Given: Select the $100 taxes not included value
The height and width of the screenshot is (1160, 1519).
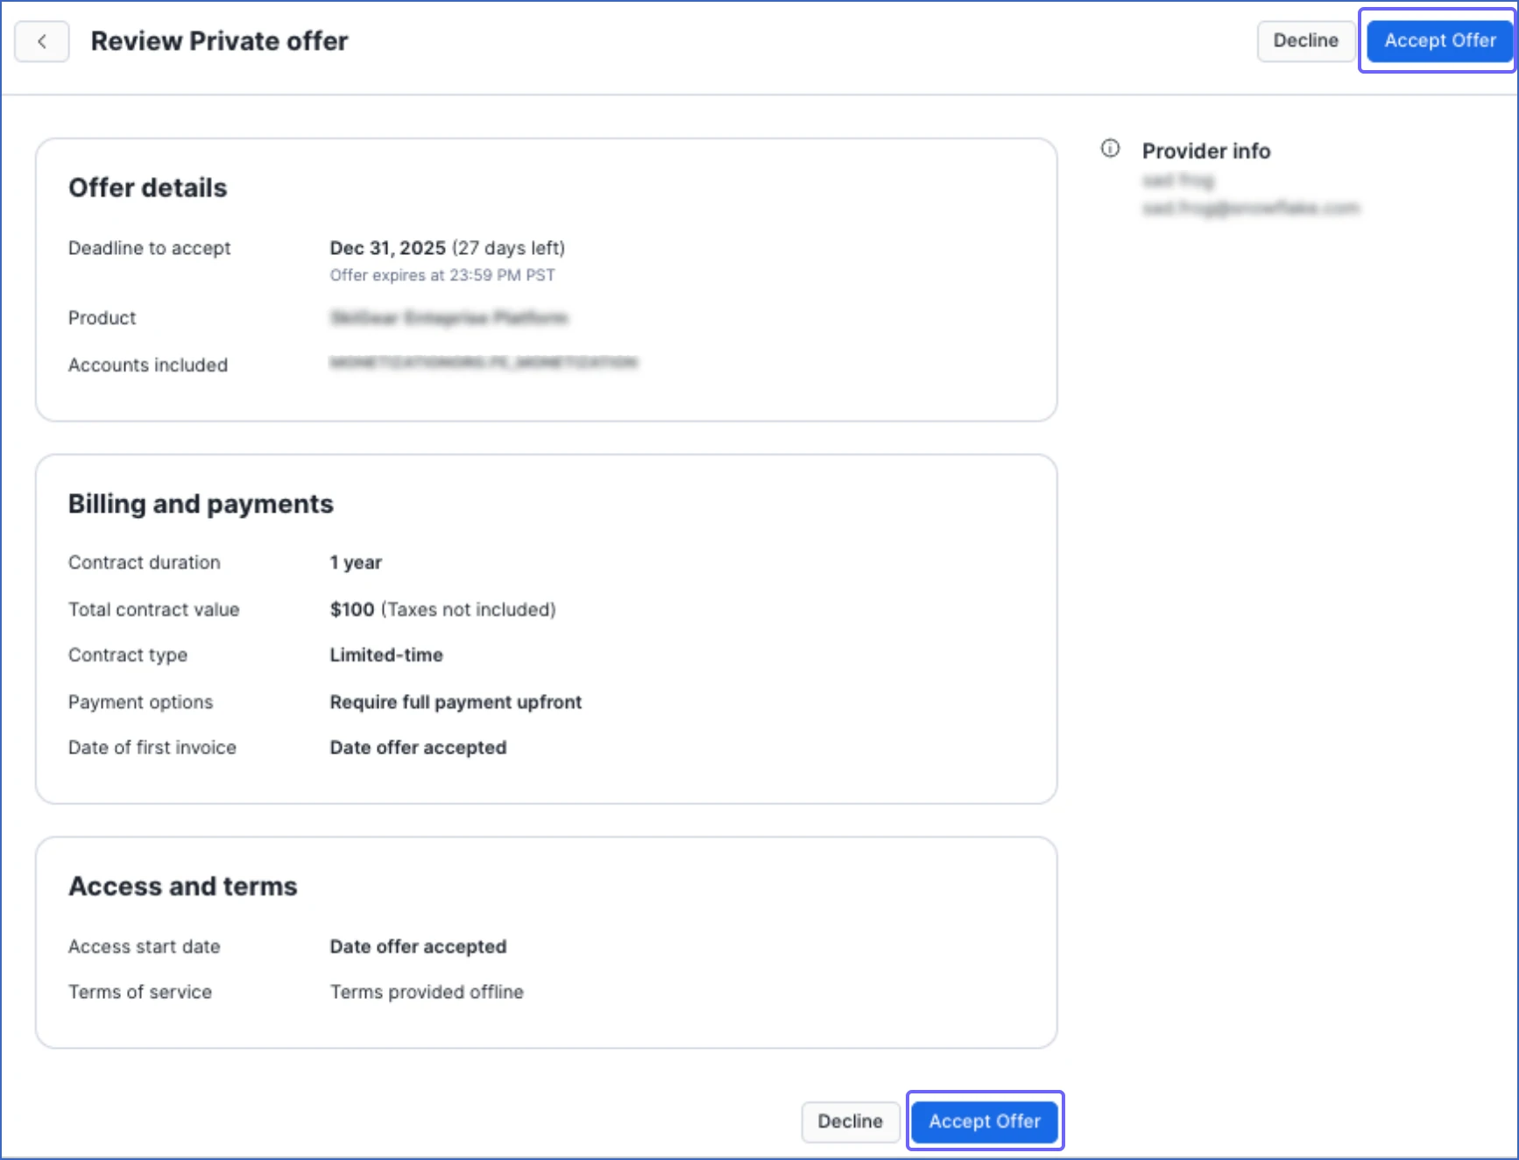Looking at the screenshot, I should (x=442, y=610).
